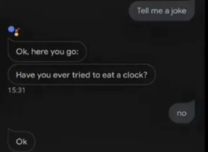Click the word 'here' in Assistant reply

(40, 51)
